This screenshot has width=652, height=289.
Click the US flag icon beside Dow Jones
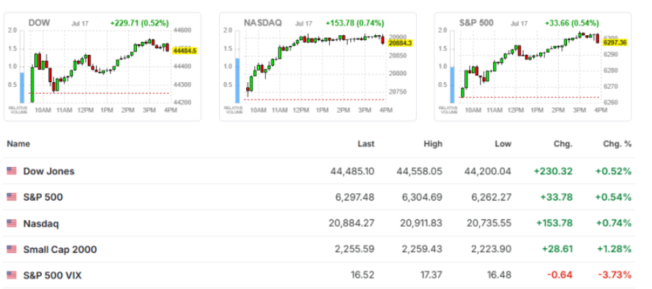tap(12, 170)
